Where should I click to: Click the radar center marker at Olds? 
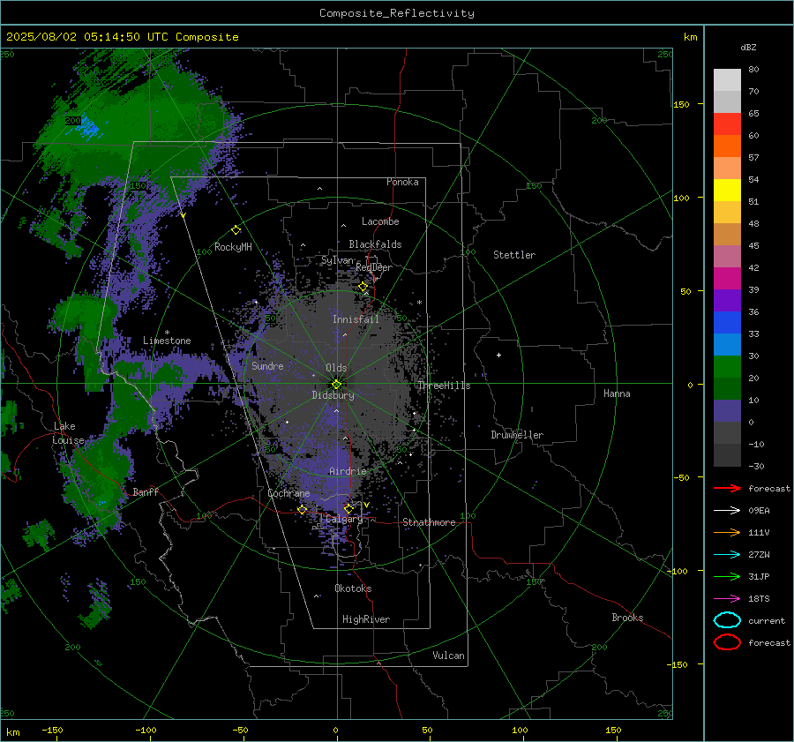coord(337,384)
